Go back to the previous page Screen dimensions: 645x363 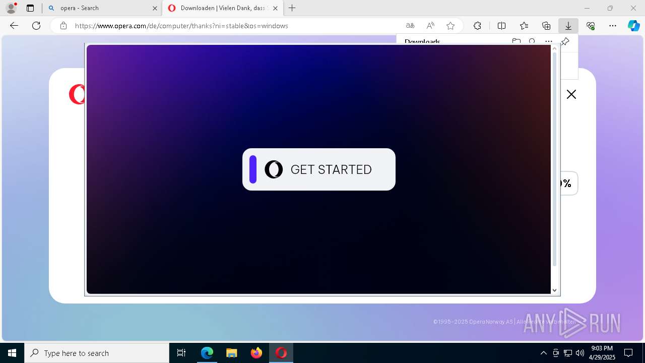coord(14,26)
